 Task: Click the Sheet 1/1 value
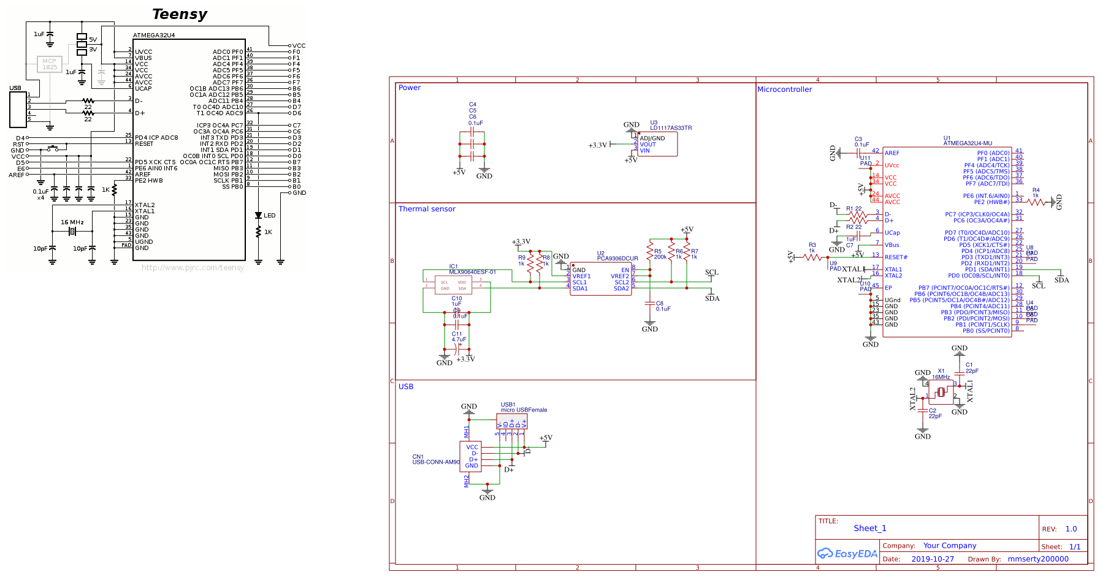(x=1075, y=546)
